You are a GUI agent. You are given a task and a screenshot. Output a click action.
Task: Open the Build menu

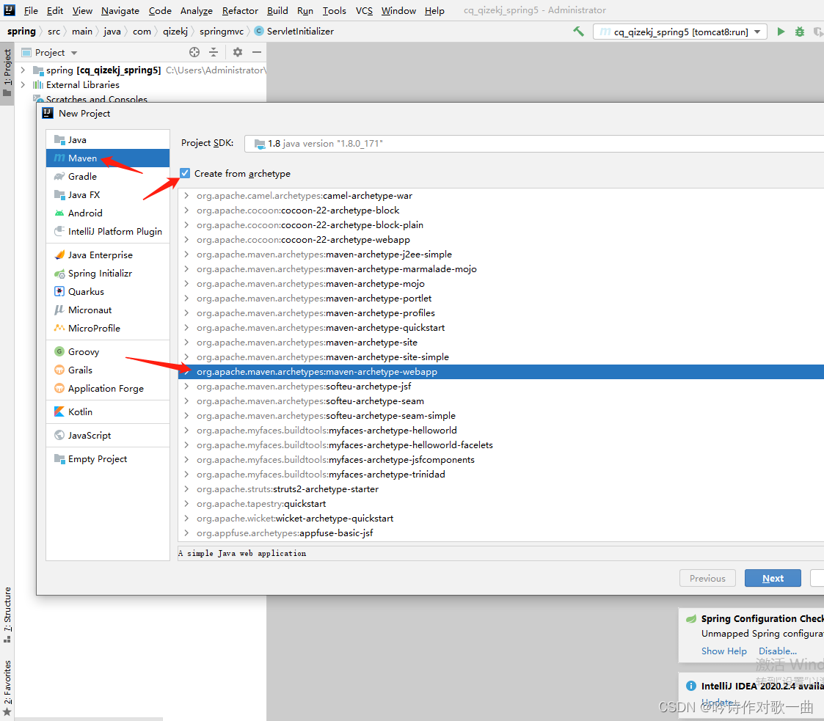click(277, 10)
